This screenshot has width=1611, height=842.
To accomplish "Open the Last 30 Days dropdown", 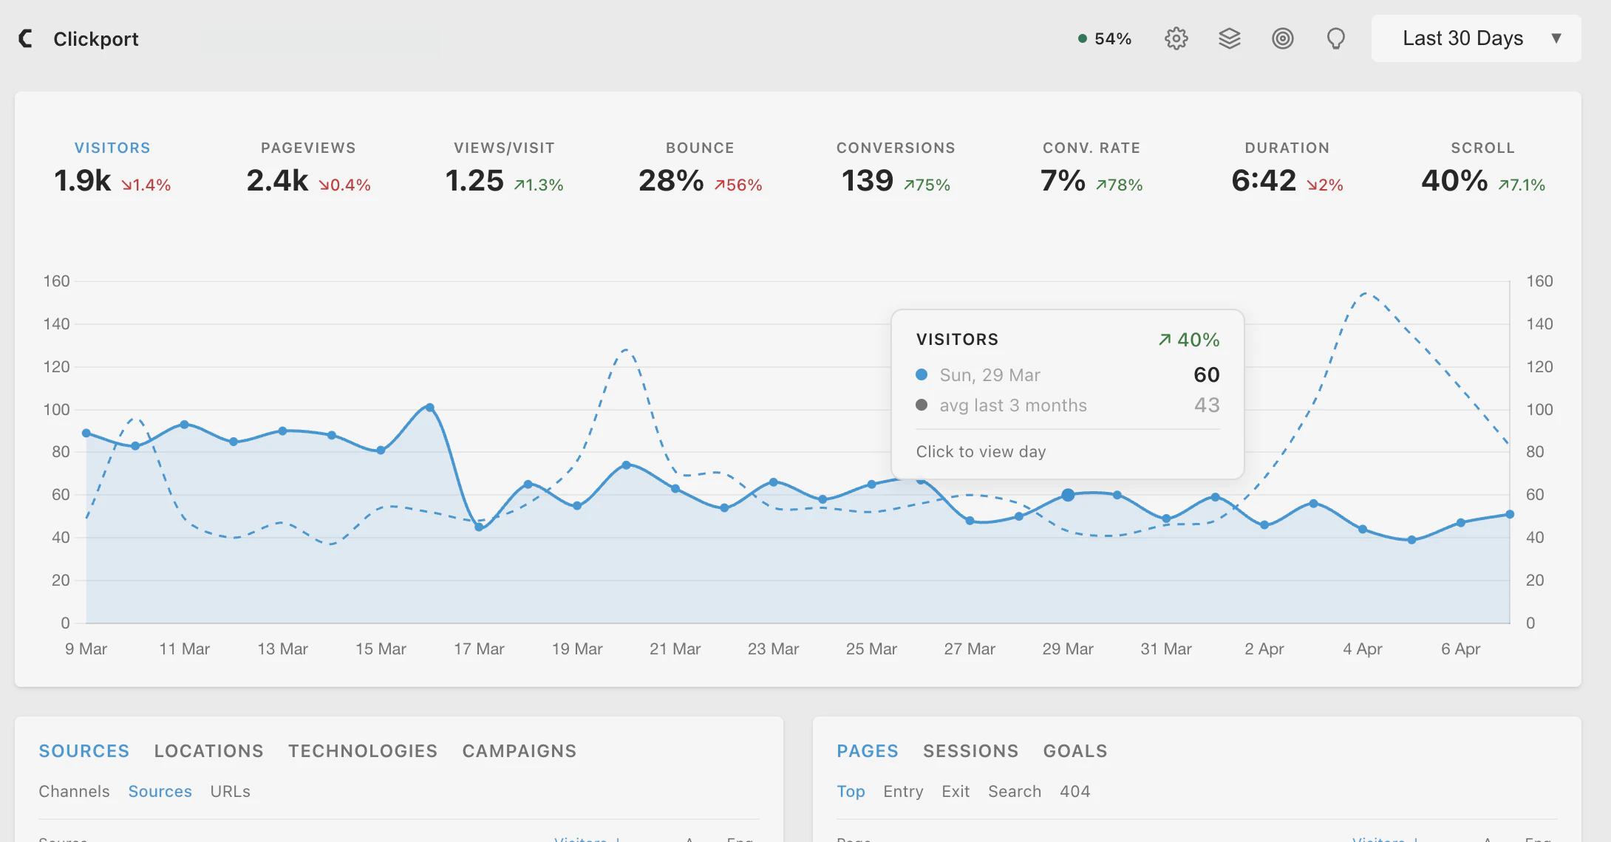I will (x=1475, y=38).
